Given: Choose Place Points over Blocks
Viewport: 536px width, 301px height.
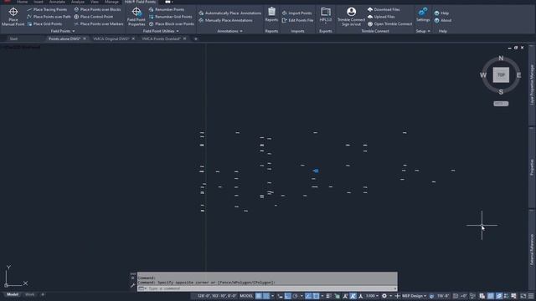Looking at the screenshot, I should coord(97,9).
